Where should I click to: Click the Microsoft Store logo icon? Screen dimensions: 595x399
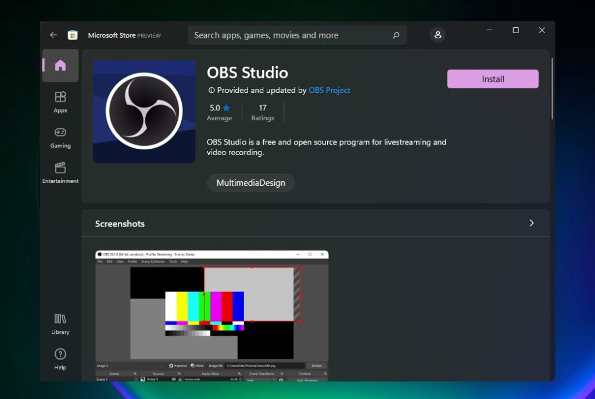[73, 35]
